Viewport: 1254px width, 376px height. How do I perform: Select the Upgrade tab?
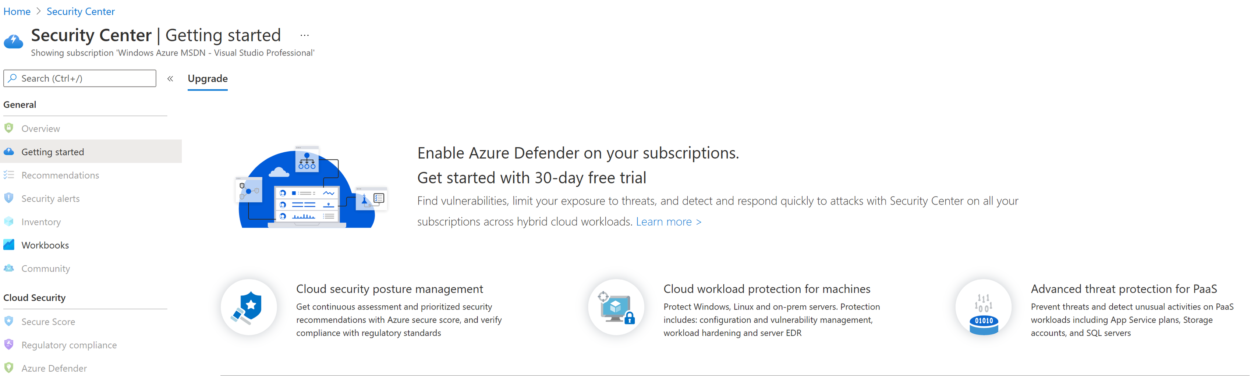tap(208, 78)
